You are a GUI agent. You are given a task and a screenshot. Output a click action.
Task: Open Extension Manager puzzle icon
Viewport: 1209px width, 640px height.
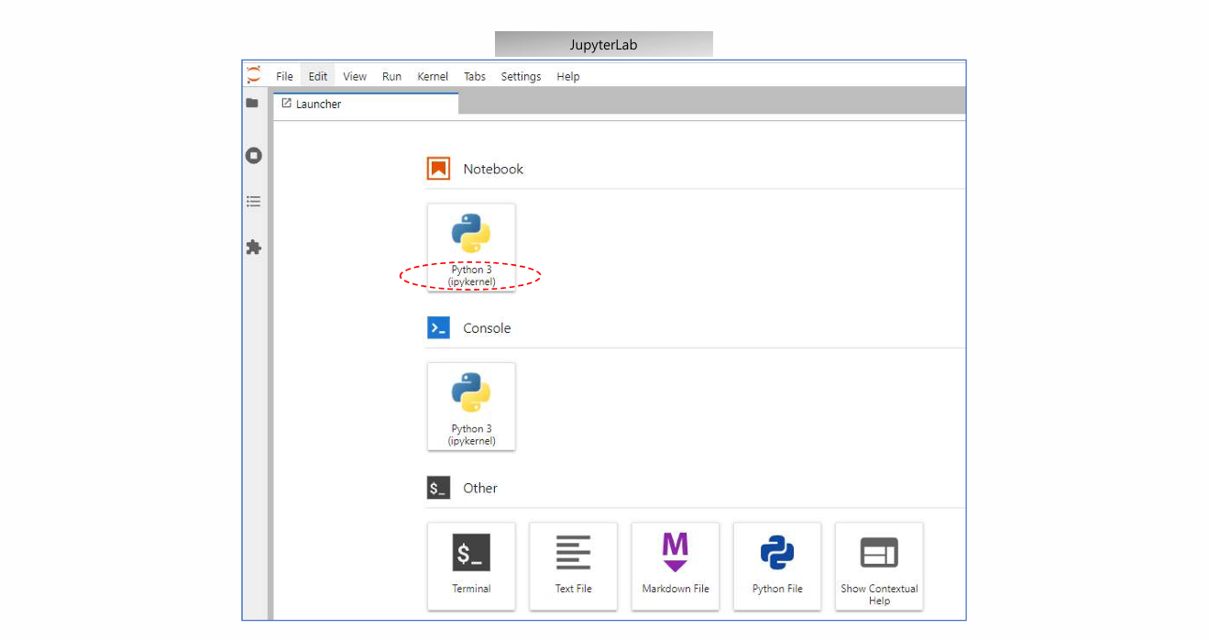pos(254,248)
